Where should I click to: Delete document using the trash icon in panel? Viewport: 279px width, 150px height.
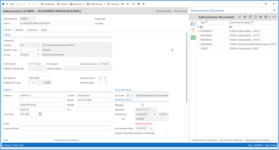coord(250,17)
